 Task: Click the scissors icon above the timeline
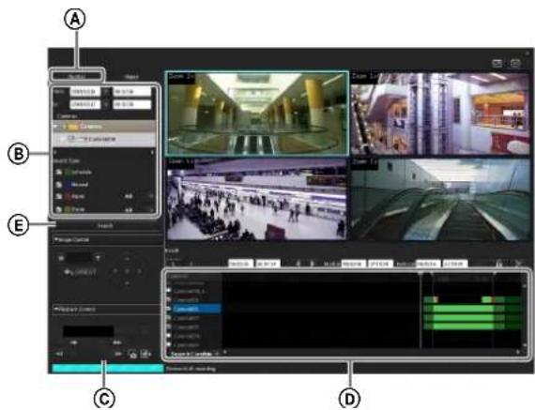[519, 264]
